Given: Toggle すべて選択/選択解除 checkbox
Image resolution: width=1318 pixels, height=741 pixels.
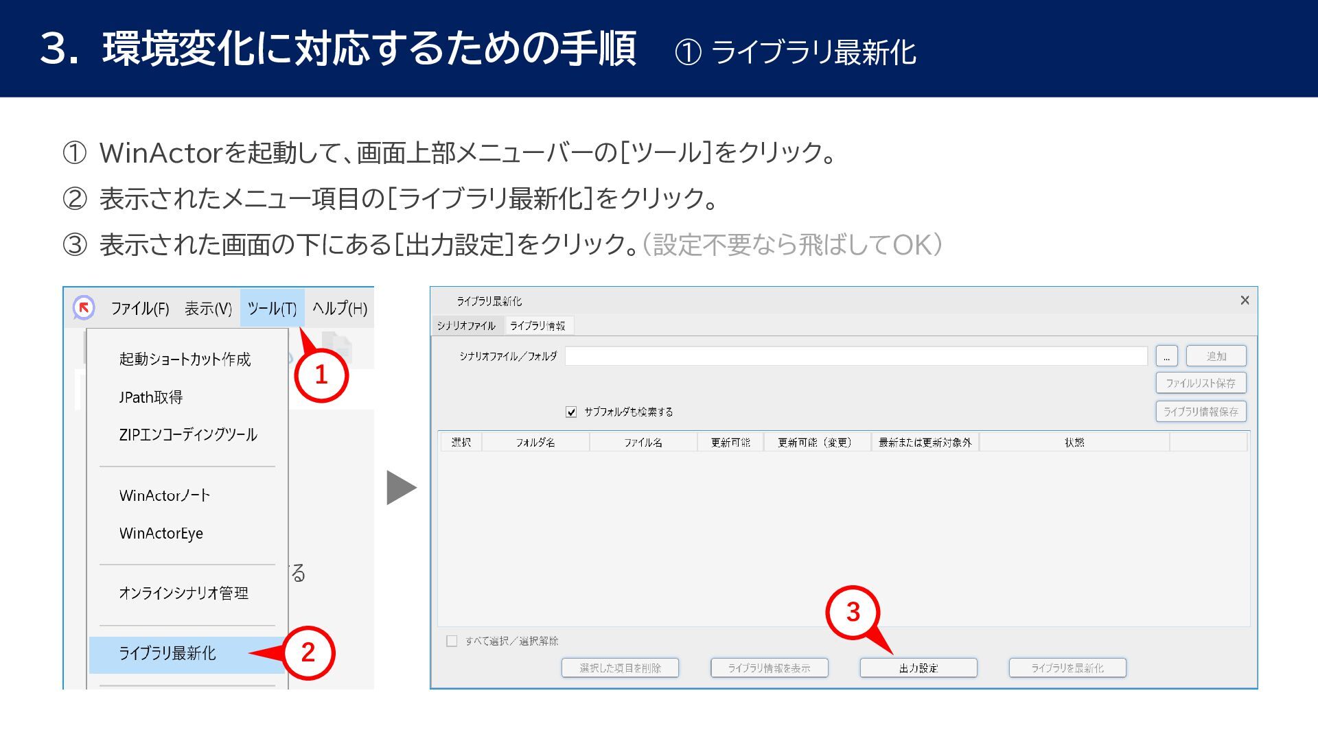Looking at the screenshot, I should (452, 641).
